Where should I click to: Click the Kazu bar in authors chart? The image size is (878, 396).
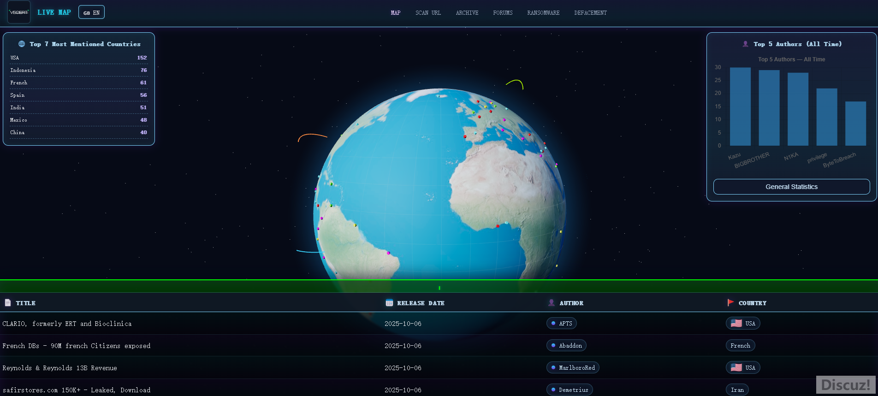click(740, 106)
